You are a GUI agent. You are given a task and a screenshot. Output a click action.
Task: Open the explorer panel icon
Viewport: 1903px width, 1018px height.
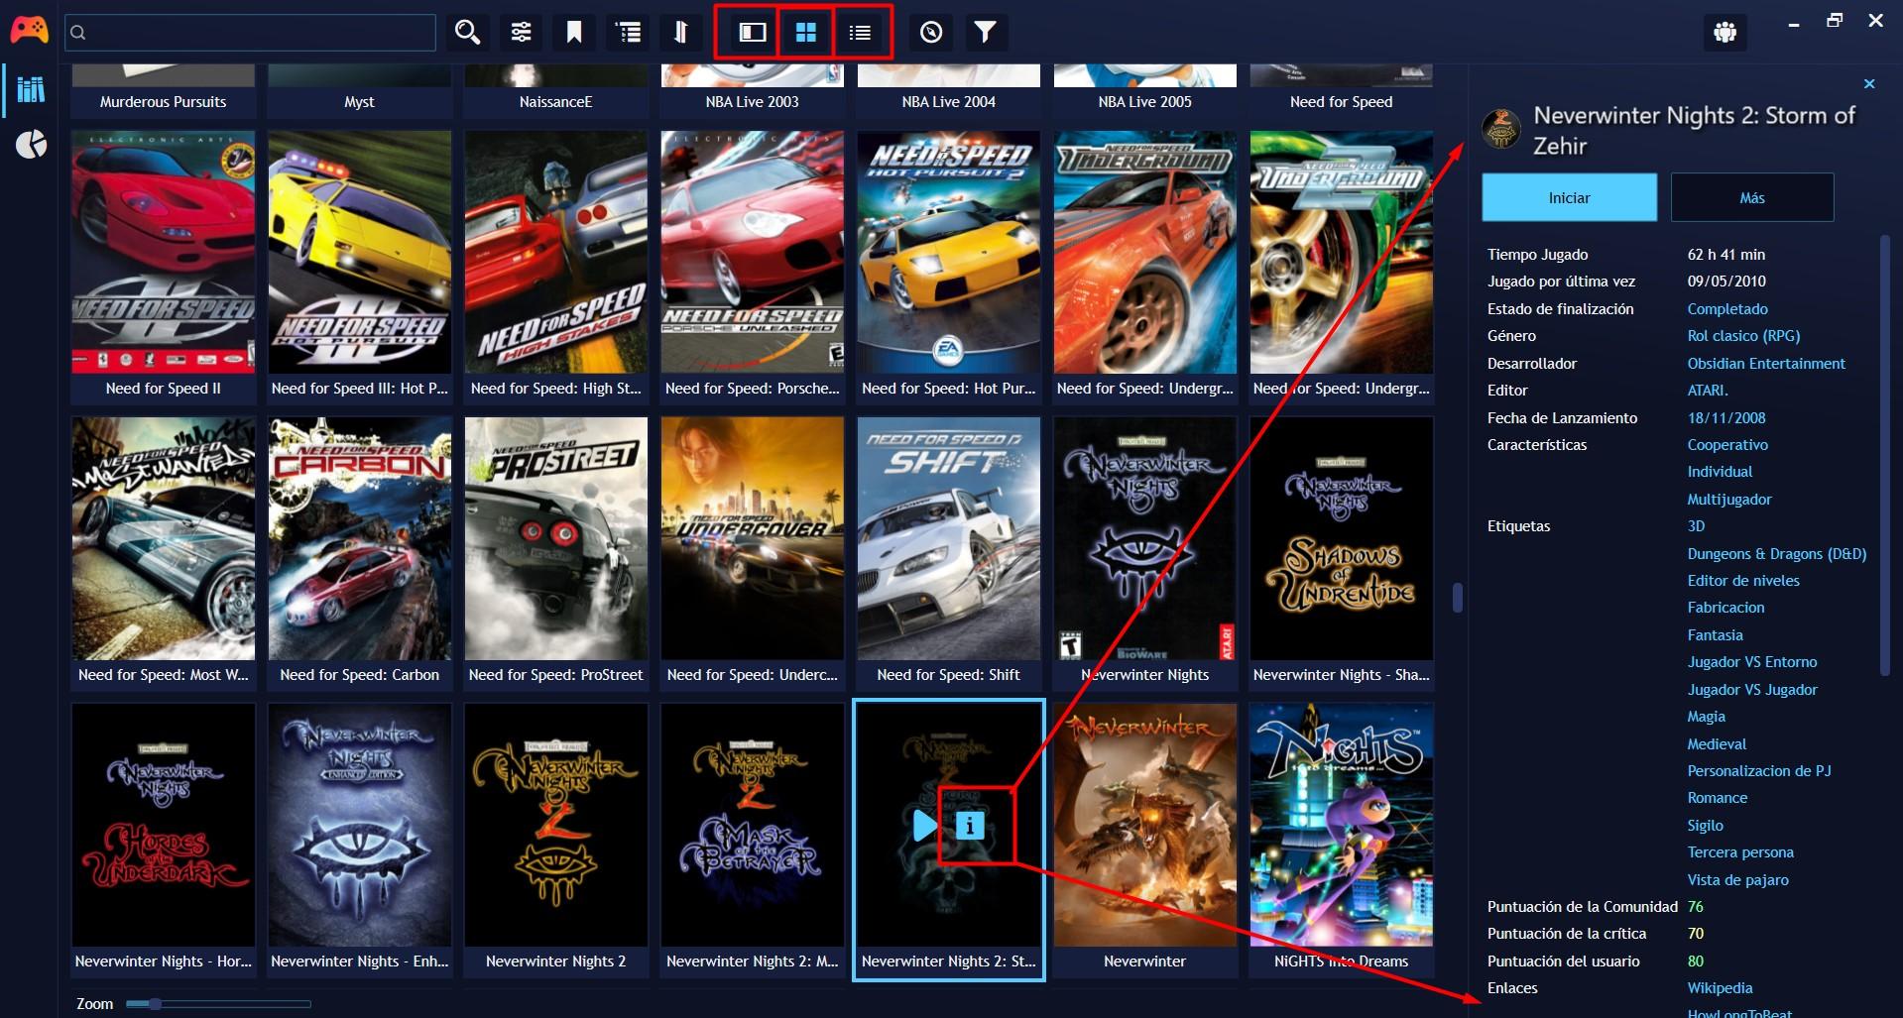[x=931, y=33]
